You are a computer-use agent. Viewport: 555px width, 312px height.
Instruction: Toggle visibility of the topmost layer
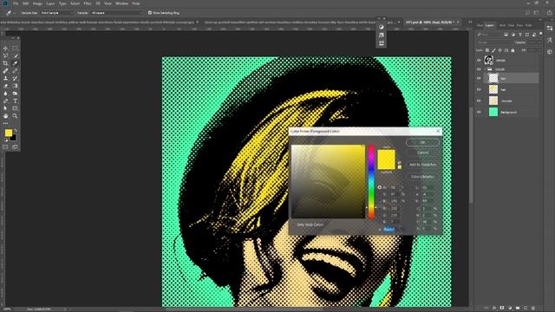pyautogui.click(x=479, y=60)
